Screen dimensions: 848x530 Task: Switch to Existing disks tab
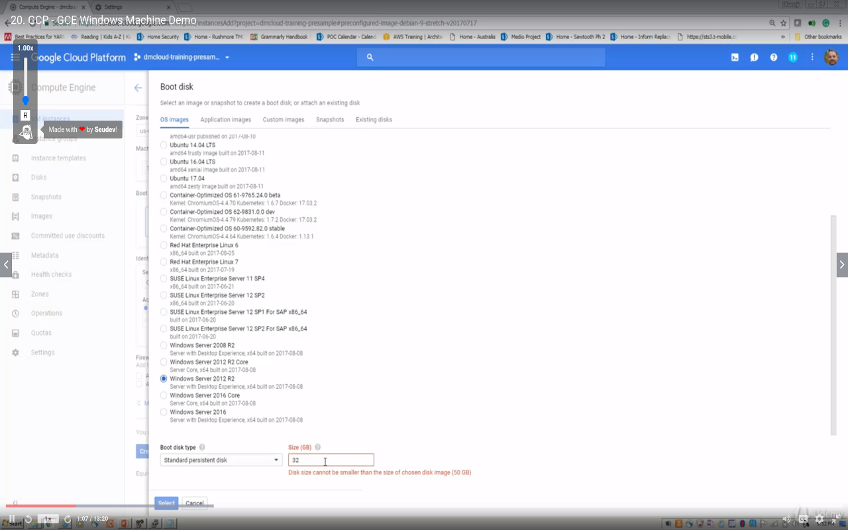[x=374, y=120]
